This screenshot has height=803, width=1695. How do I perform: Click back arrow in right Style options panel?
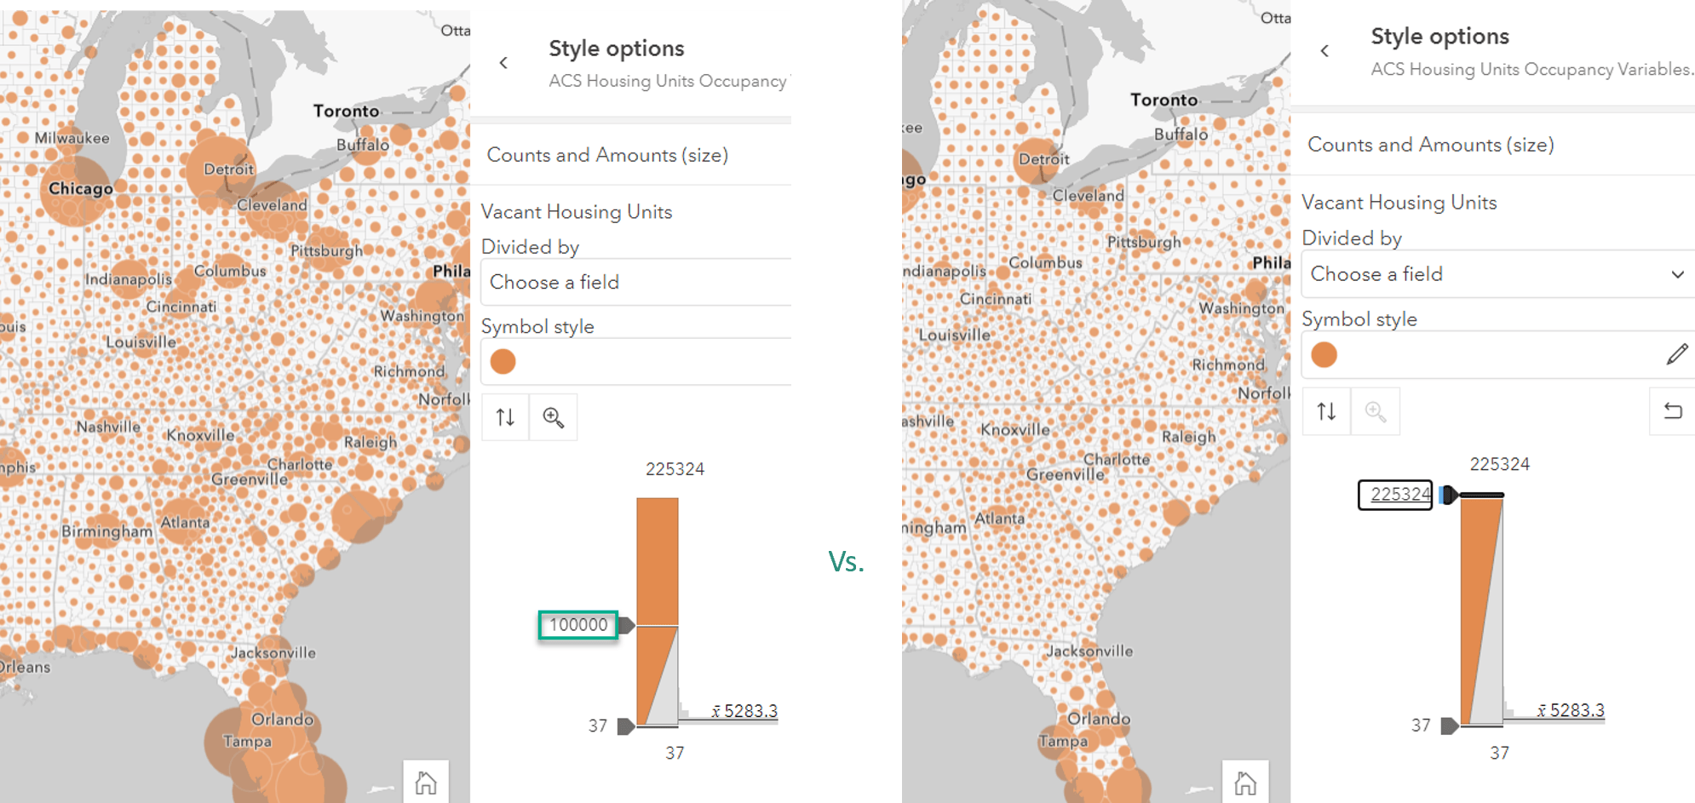[x=1324, y=51]
